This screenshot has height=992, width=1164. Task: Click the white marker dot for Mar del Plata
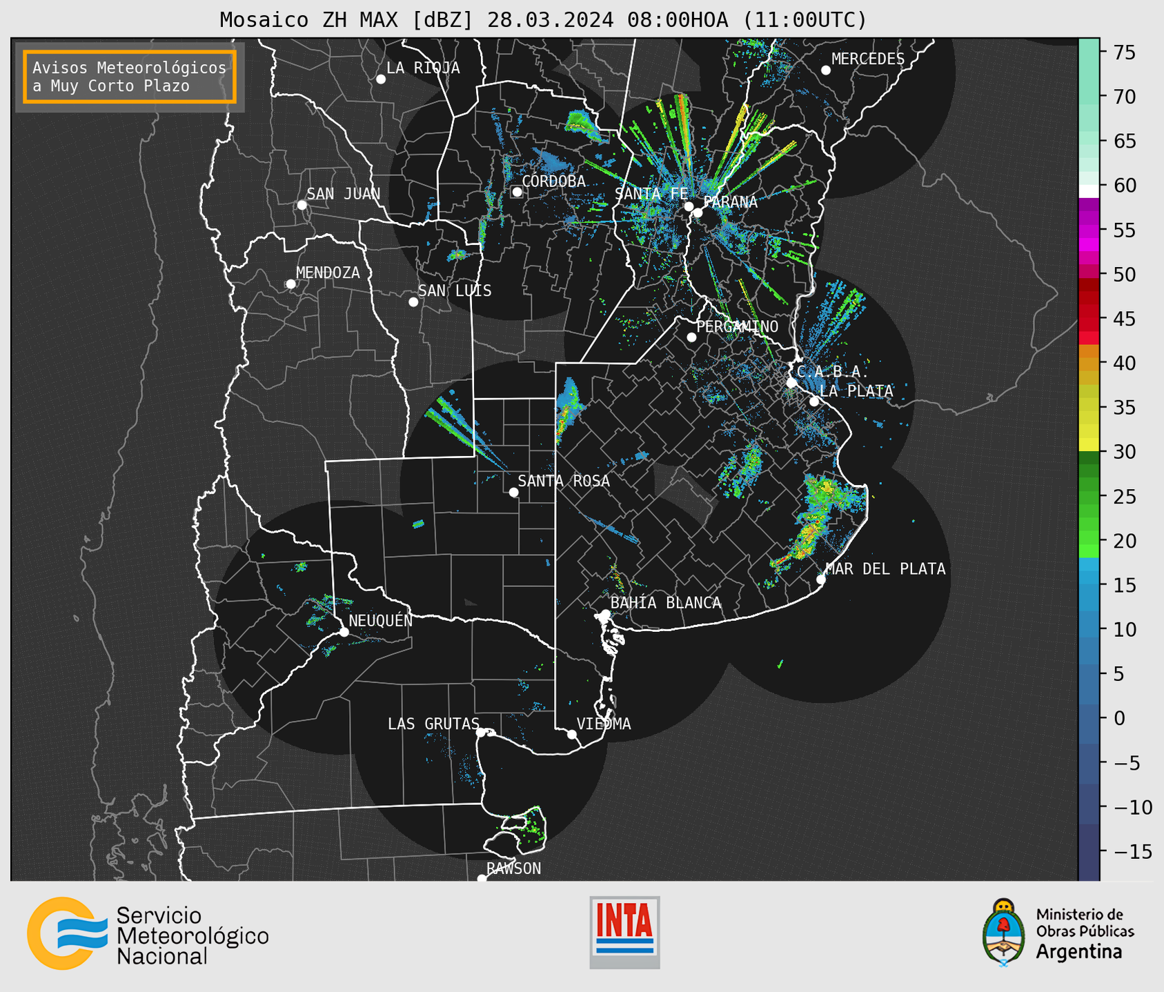[x=821, y=579]
